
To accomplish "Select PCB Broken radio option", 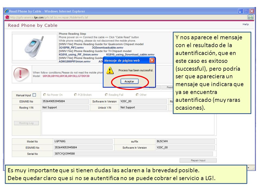I will click(x=75, y=95).
